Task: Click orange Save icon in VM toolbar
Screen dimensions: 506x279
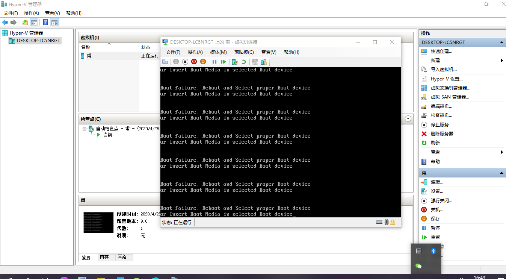Action: [x=203, y=62]
